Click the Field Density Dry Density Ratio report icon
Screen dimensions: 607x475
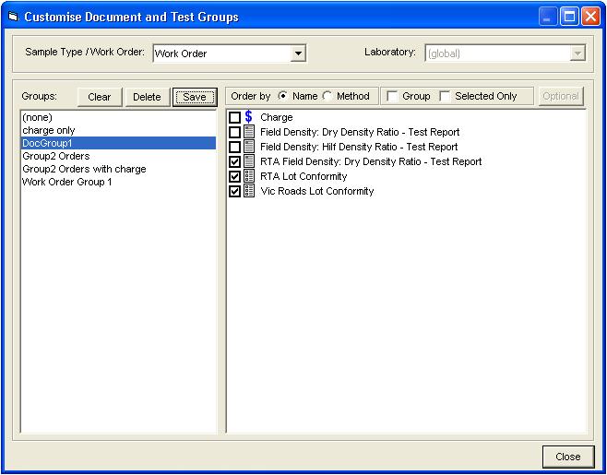(x=249, y=132)
